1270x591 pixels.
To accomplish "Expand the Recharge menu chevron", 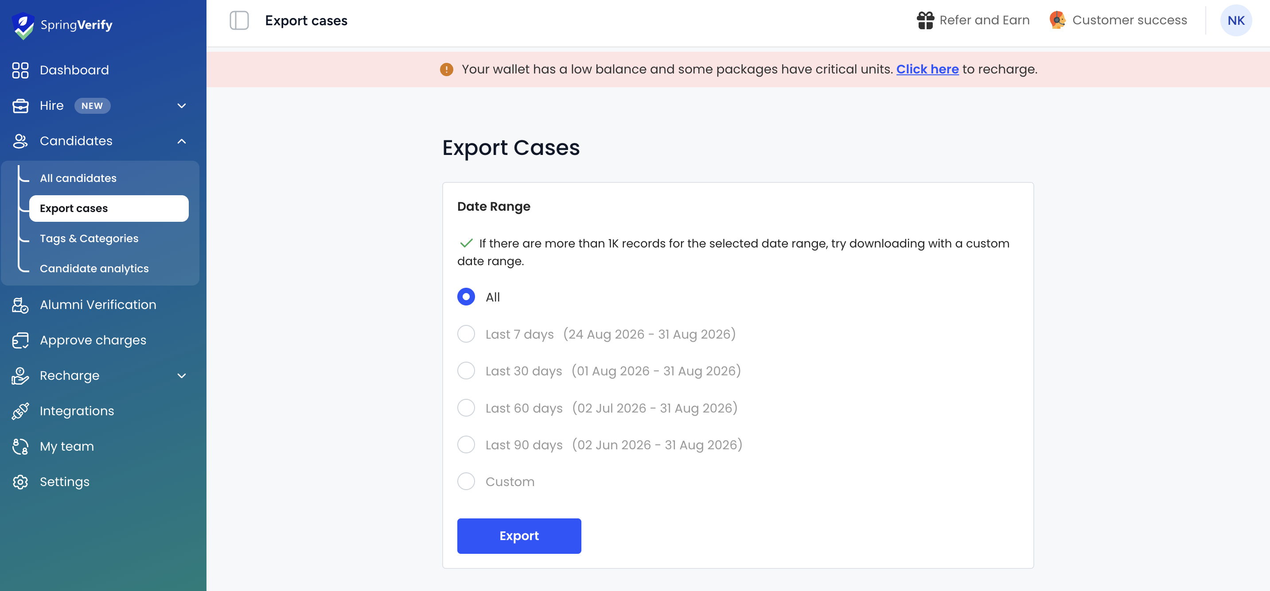I will click(182, 376).
